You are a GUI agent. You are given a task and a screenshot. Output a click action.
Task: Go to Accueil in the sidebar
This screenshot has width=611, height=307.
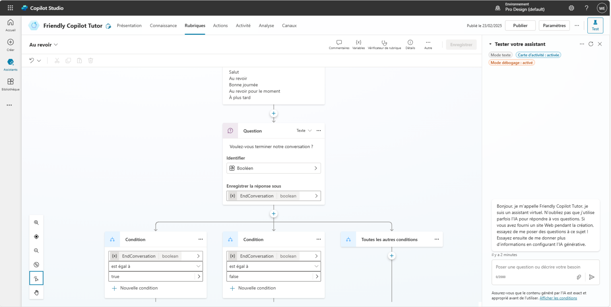coord(10,25)
